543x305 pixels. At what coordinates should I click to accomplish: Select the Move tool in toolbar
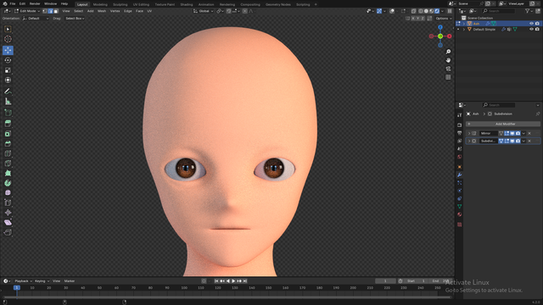8,50
